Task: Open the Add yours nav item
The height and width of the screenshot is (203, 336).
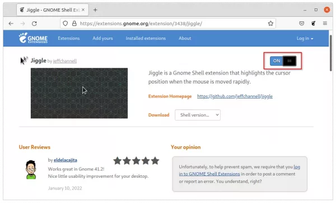Action: pos(102,38)
